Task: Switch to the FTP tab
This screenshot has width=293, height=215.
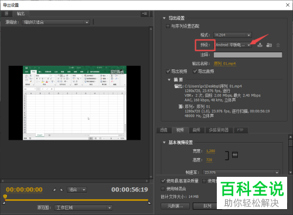Action: (x=240, y=130)
